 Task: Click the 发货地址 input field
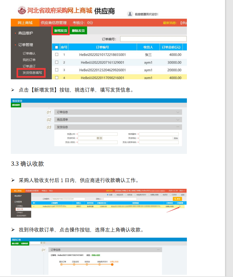click(x=156, y=138)
